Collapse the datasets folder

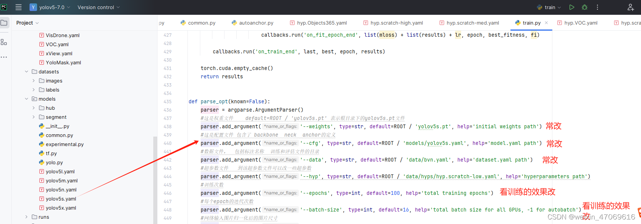pos(27,72)
